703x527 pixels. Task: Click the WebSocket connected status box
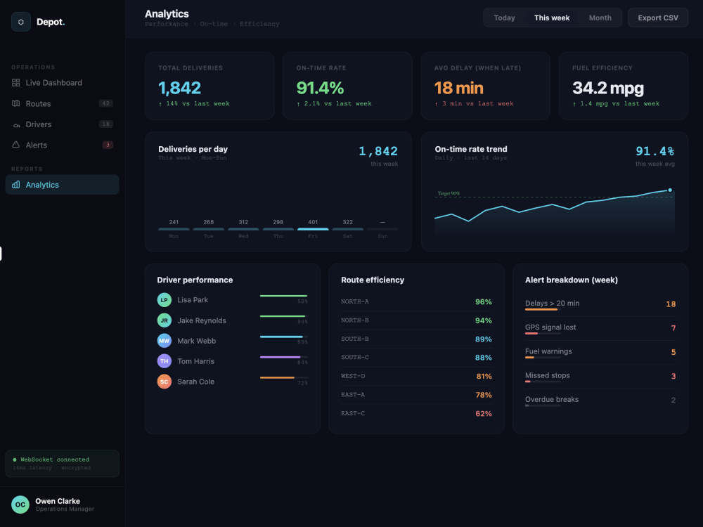click(63, 463)
